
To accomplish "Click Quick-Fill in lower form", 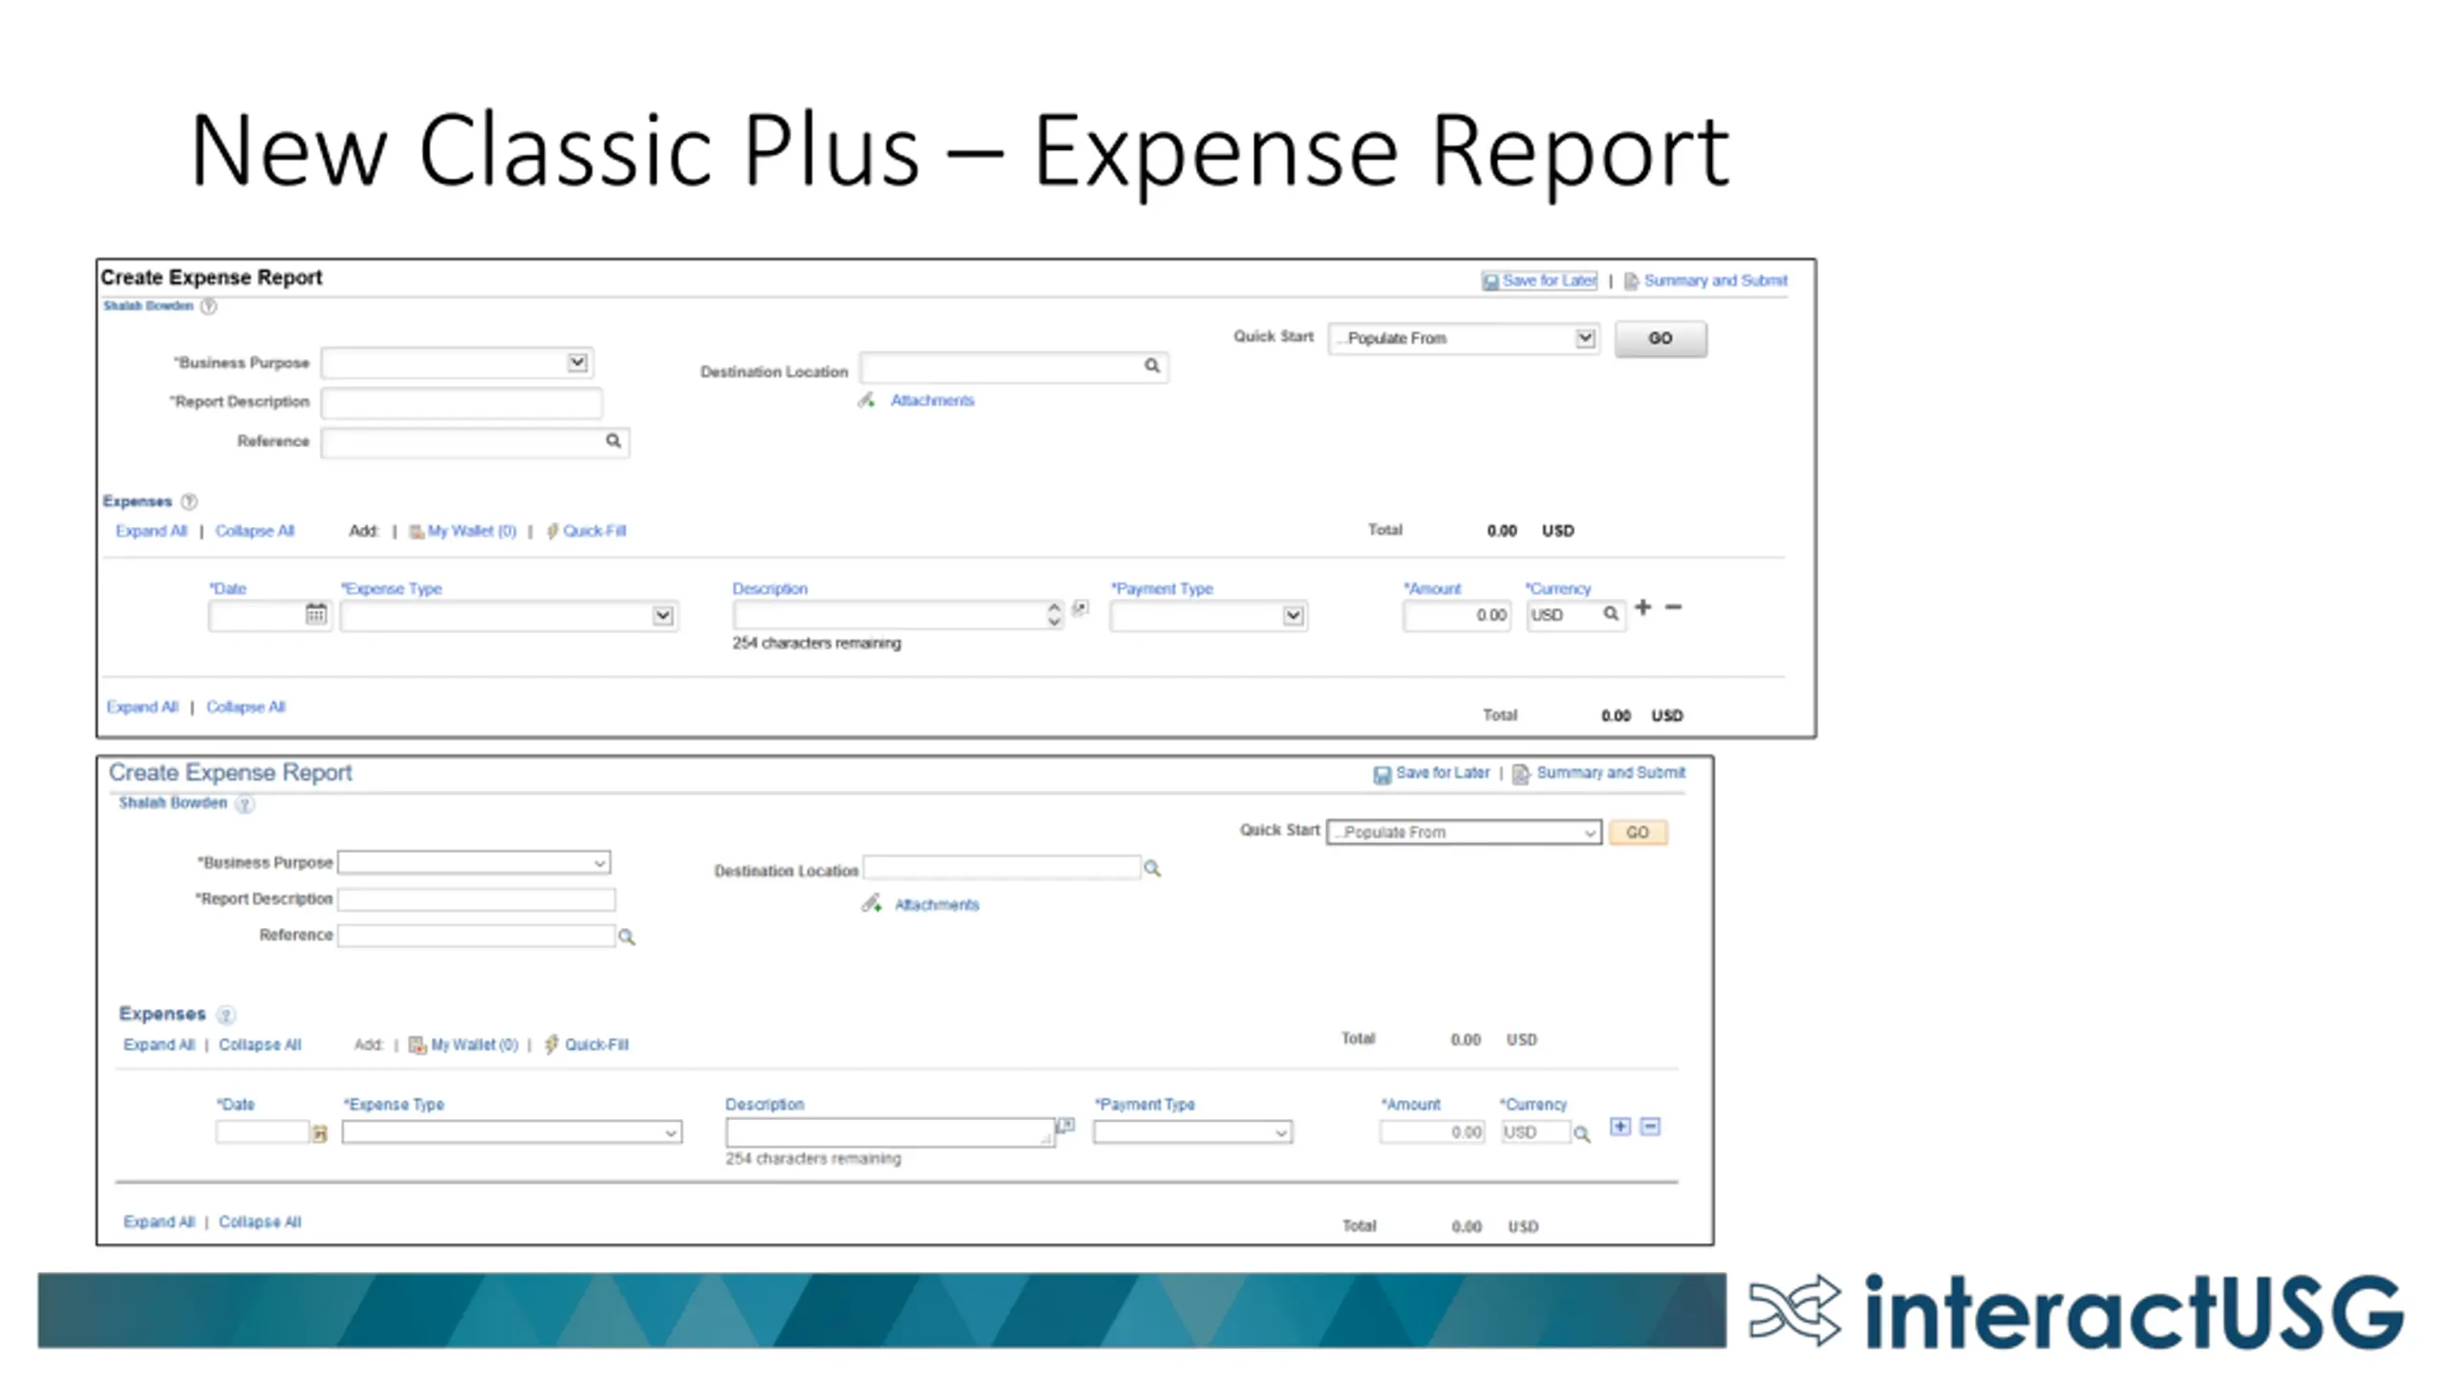I will pos(587,1046).
